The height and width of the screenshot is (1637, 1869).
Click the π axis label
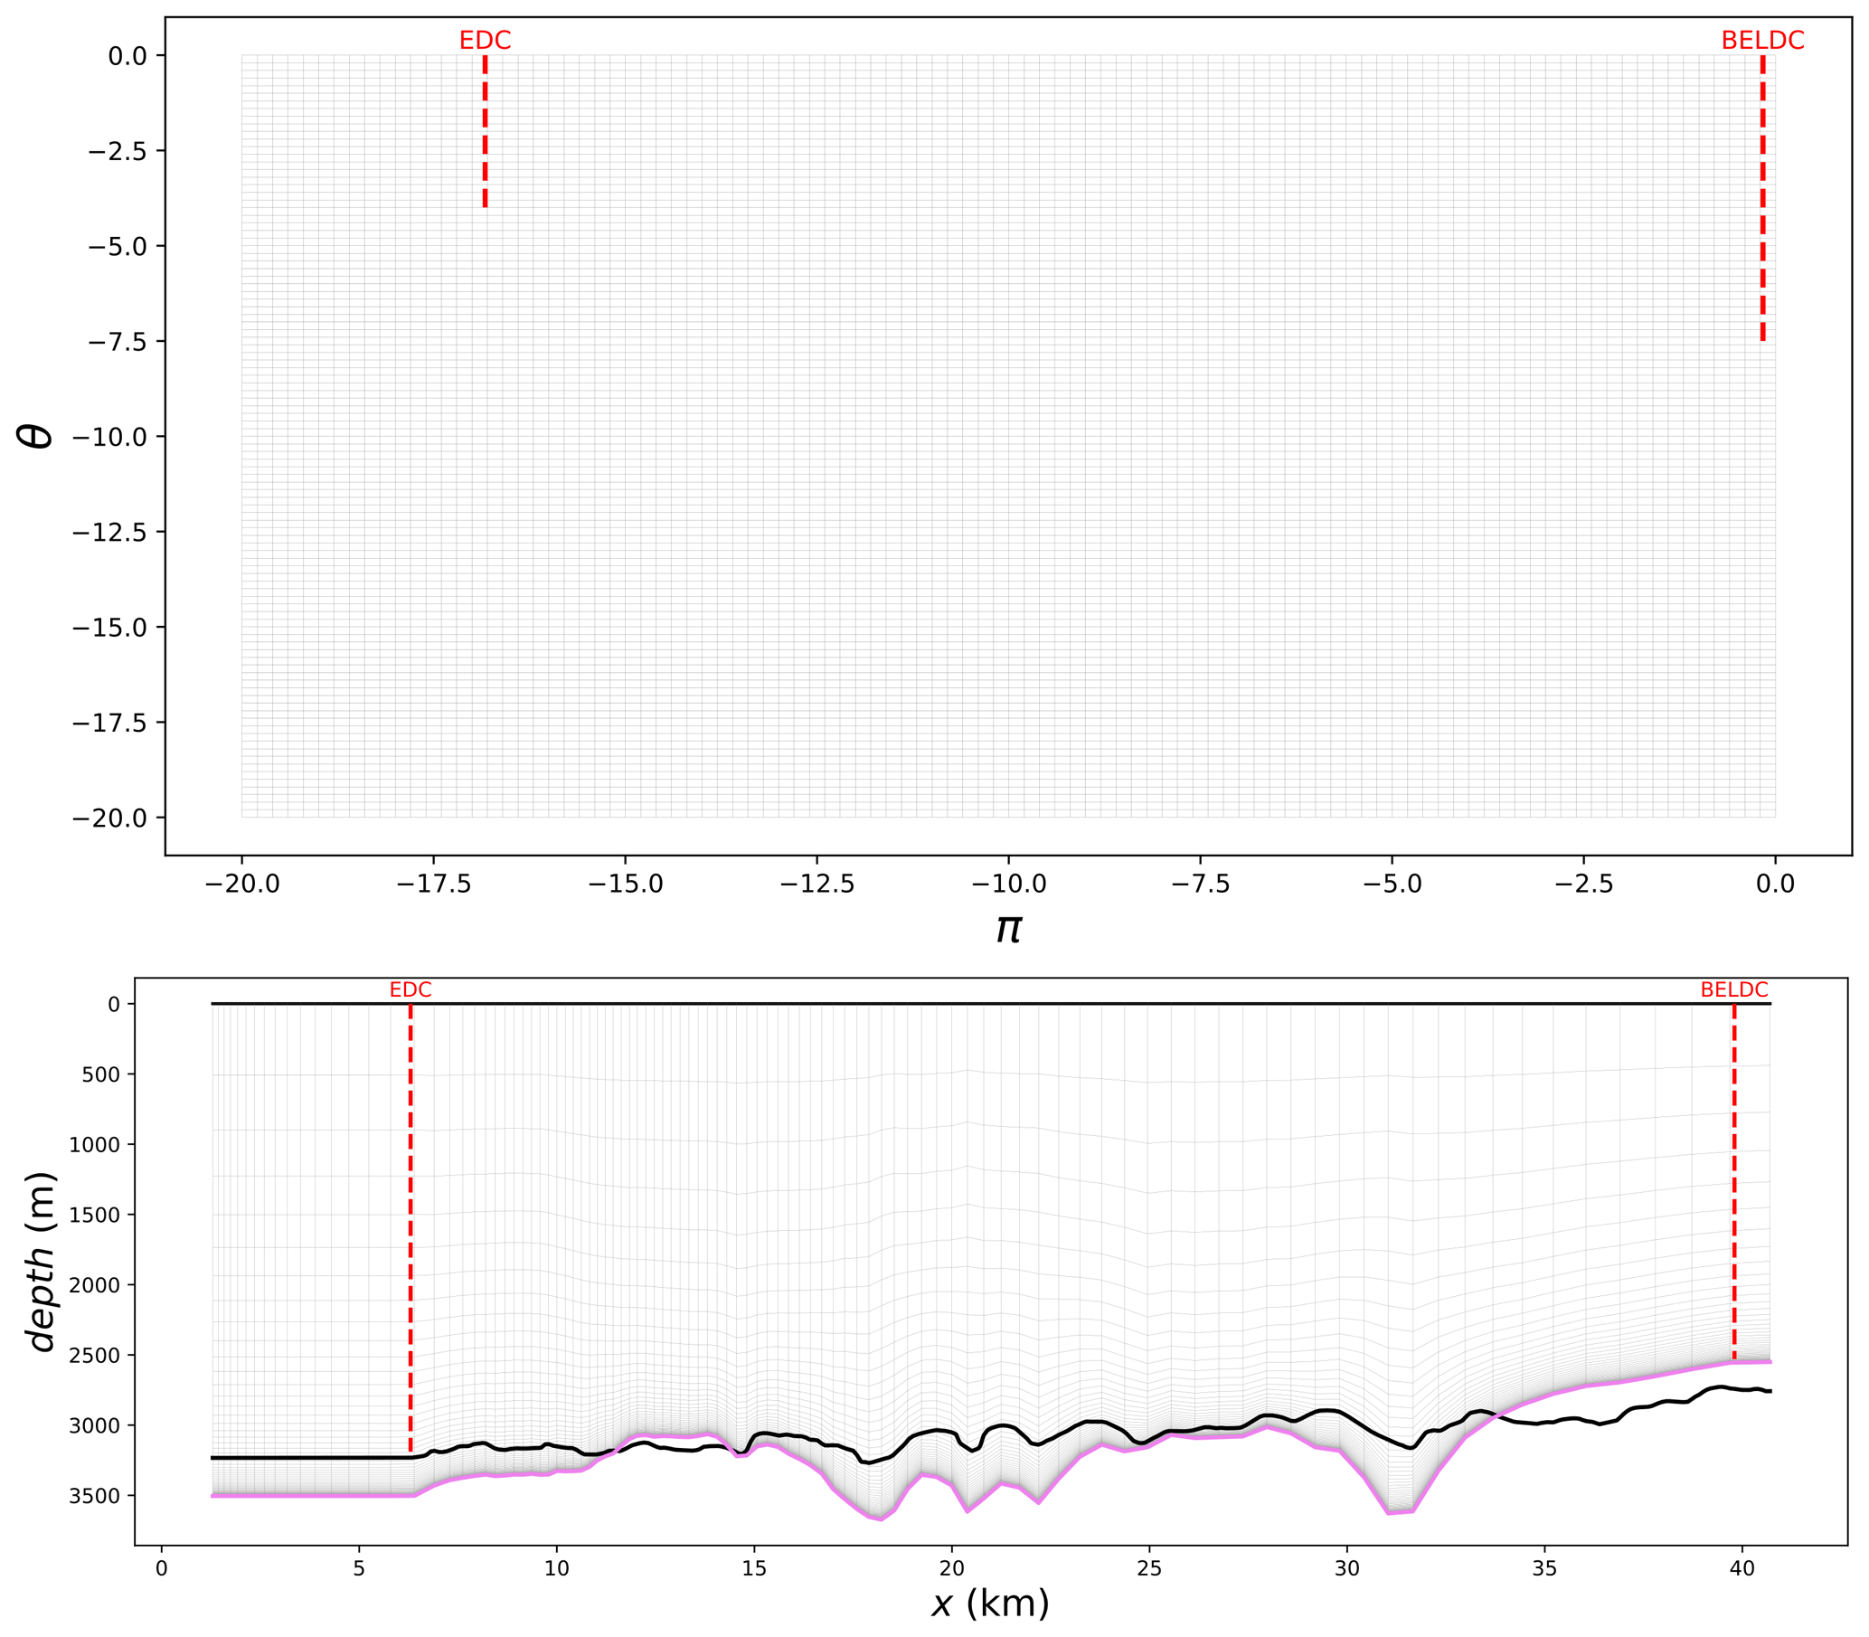coord(1008,930)
